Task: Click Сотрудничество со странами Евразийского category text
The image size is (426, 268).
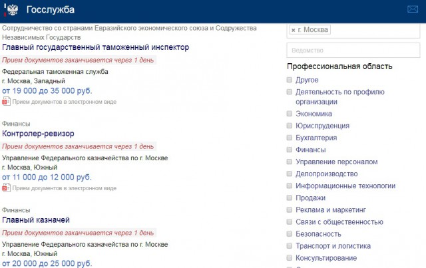Action: 129,33
